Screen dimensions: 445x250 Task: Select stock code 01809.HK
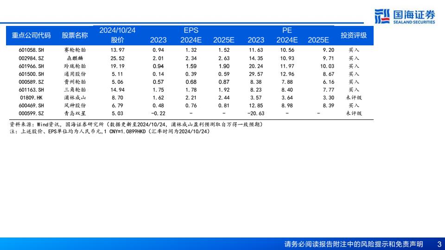tap(31, 98)
